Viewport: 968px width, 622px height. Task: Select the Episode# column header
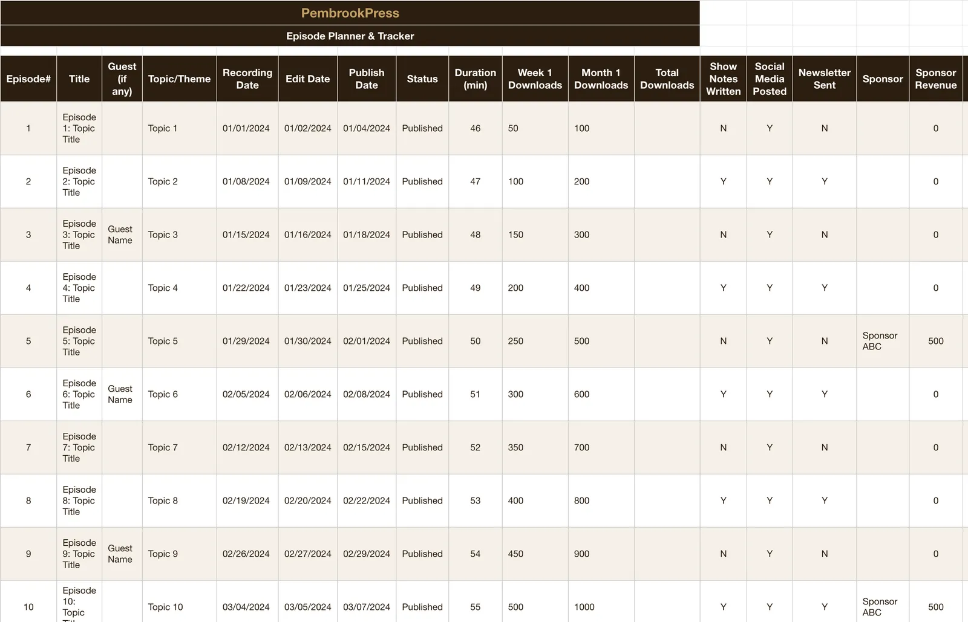[x=28, y=79]
